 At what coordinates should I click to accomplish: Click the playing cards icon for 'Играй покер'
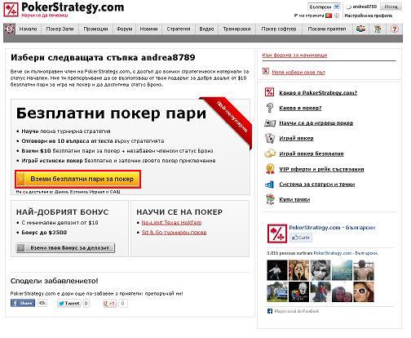tap(270, 138)
